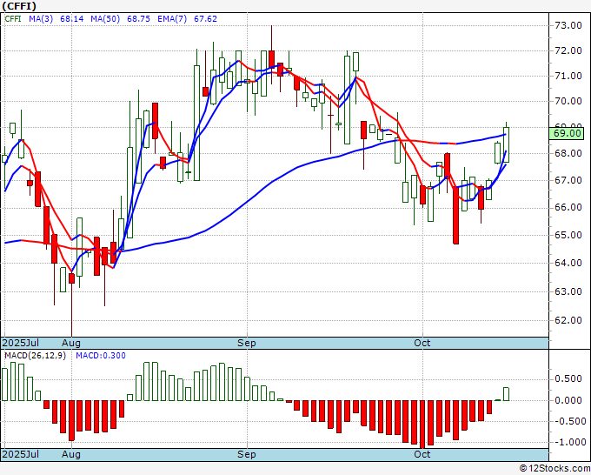Click the (CFFI) chart title
This screenshot has width=591, height=475.
pos(19,6)
